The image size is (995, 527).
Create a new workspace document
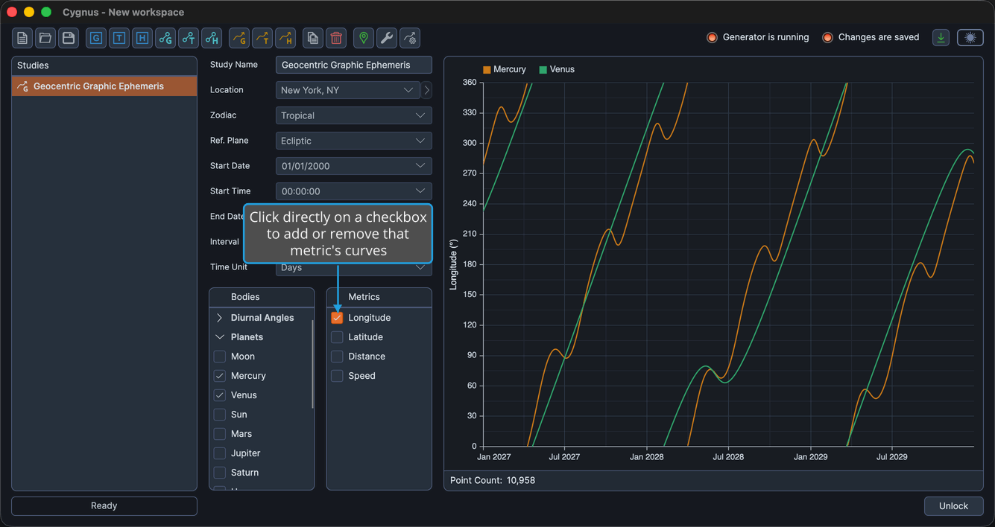(x=22, y=38)
